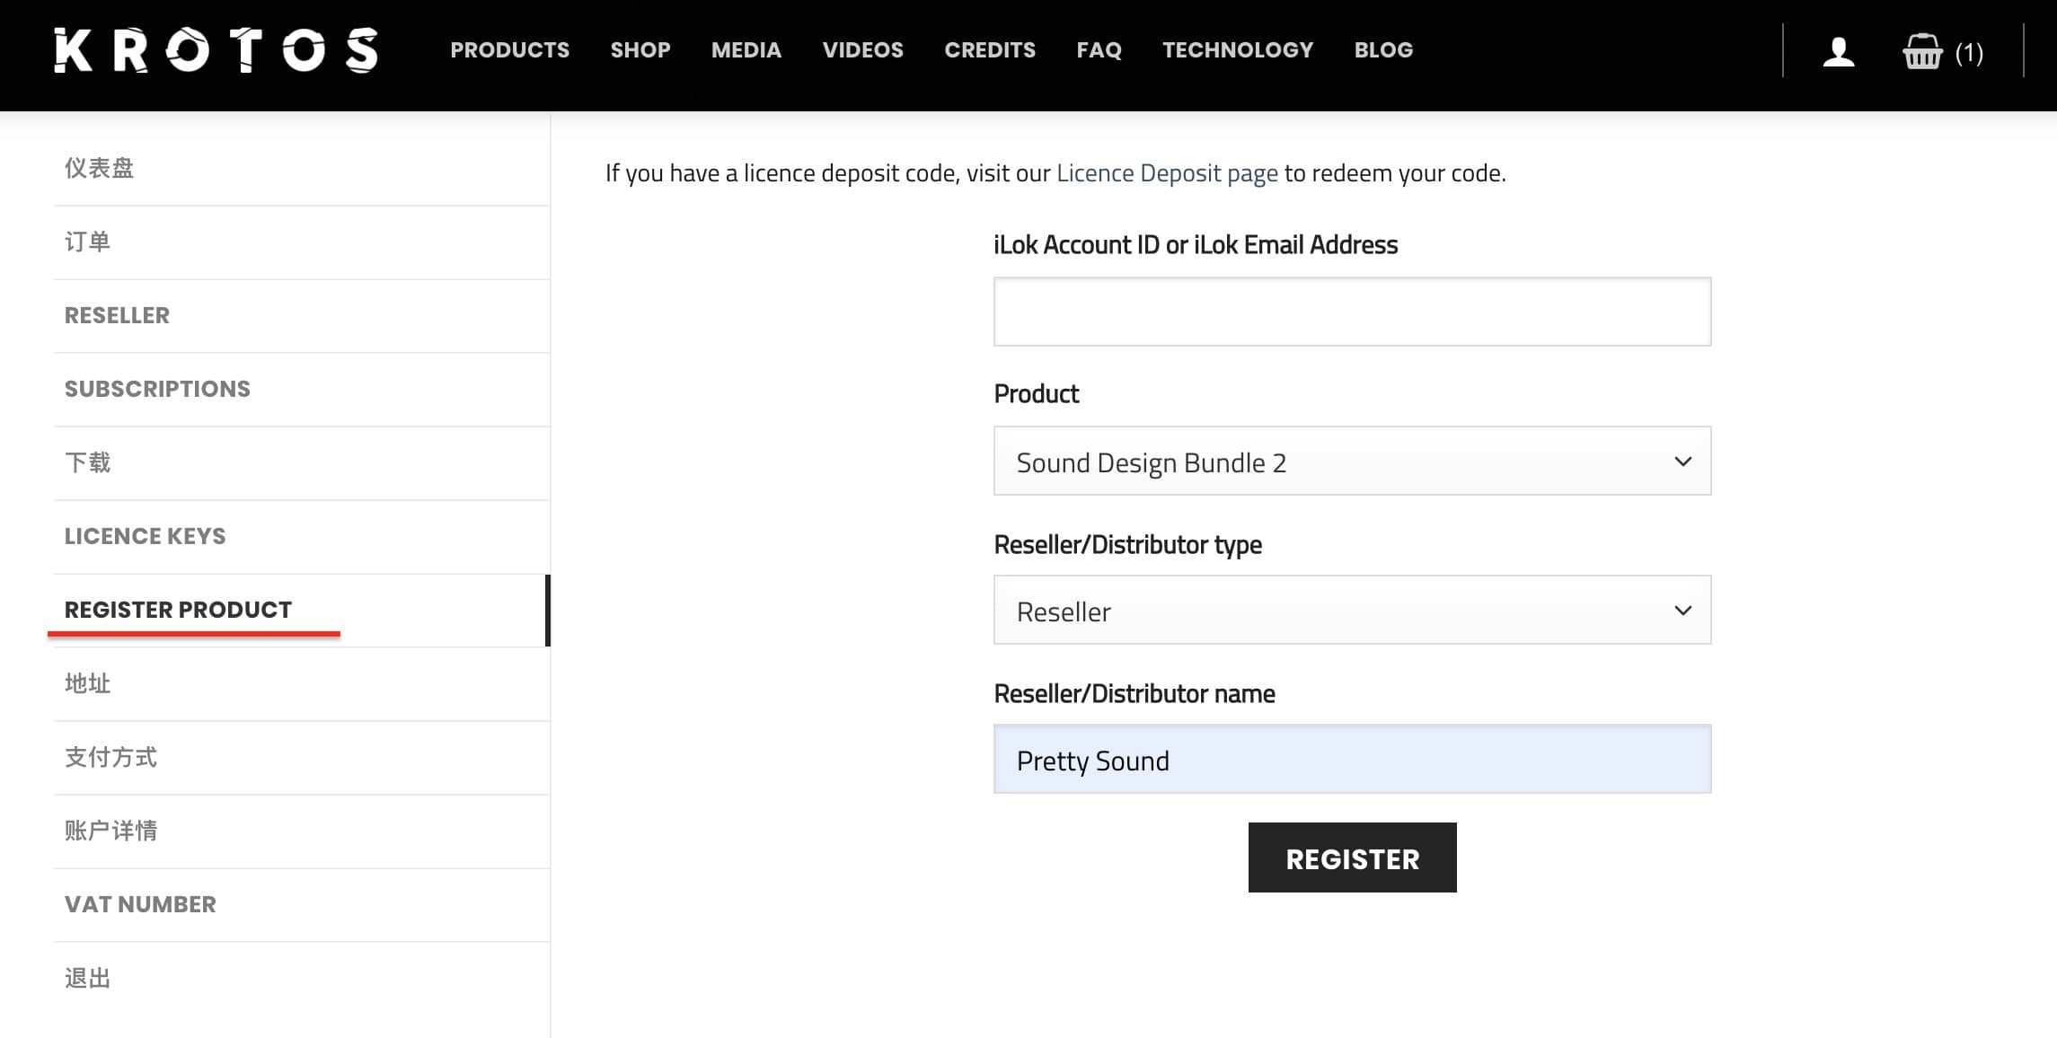Click the cart item count (1)
This screenshot has height=1038, width=2057.
pyautogui.click(x=1969, y=53)
